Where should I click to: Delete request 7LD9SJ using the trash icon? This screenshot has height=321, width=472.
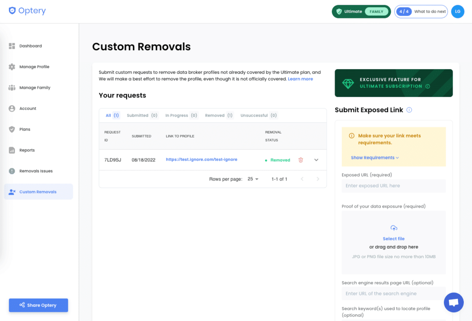[x=301, y=159]
